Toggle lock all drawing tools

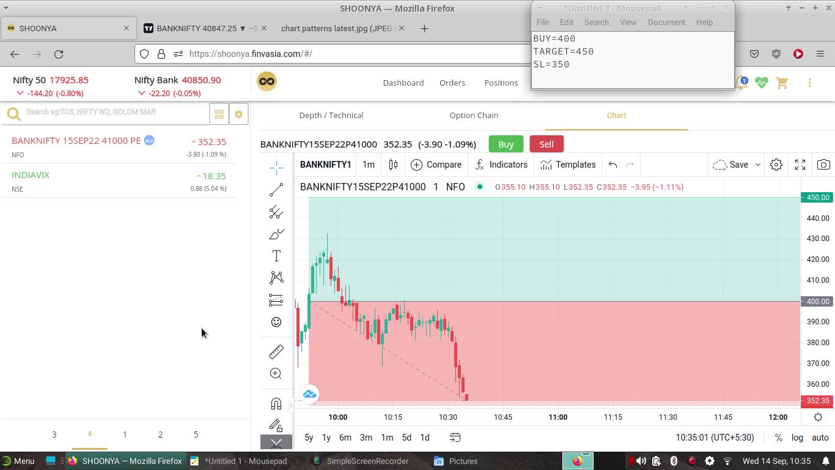tap(276, 425)
